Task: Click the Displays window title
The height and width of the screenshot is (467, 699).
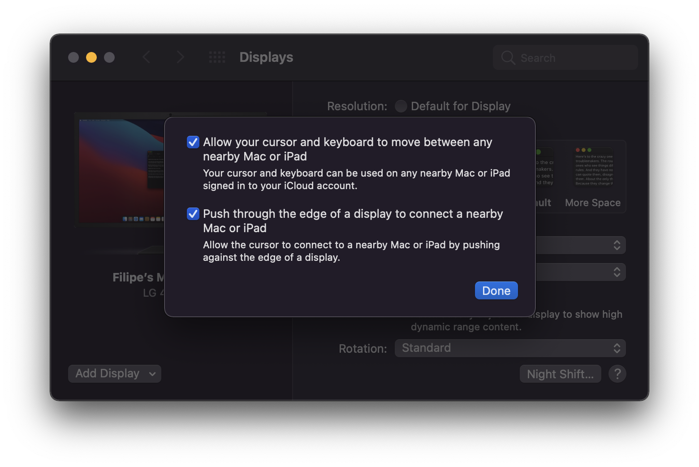Action: tap(266, 57)
